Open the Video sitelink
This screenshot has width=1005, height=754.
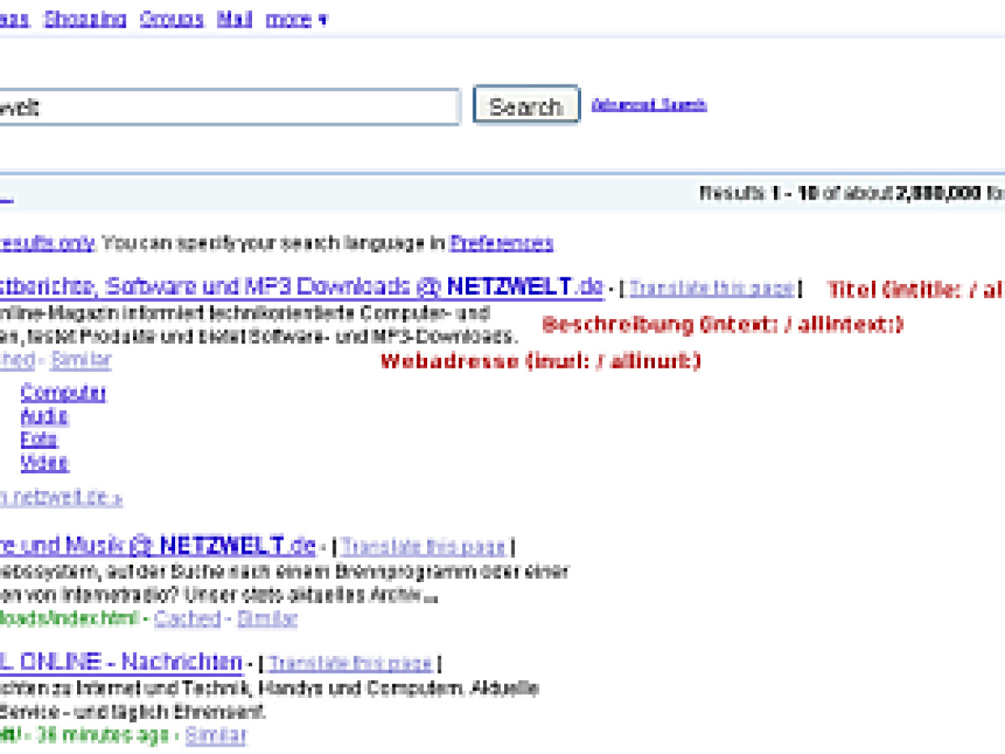44,462
